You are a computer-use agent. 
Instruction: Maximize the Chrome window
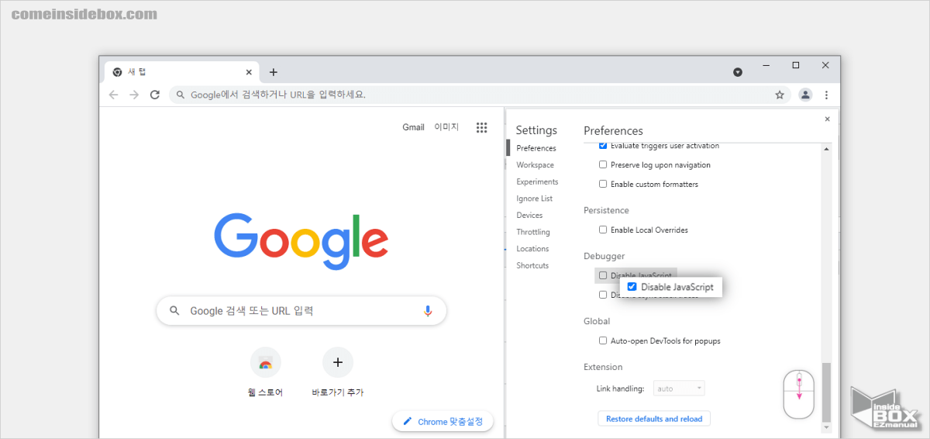click(x=795, y=66)
